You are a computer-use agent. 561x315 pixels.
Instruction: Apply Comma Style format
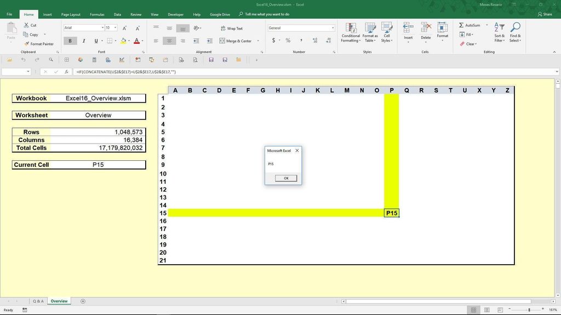301,40
